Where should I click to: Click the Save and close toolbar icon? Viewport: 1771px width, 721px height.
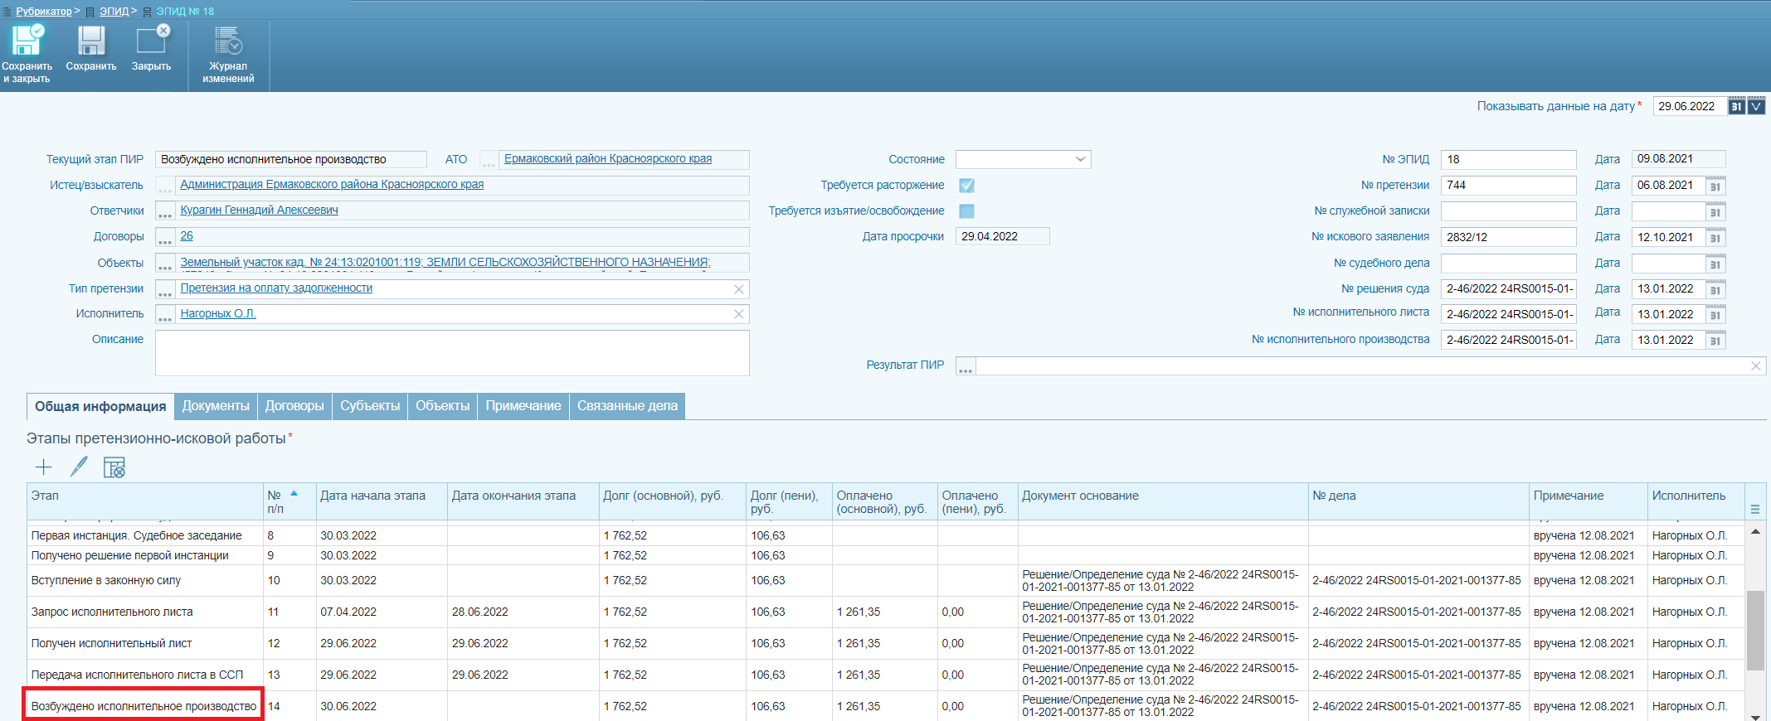[x=27, y=40]
